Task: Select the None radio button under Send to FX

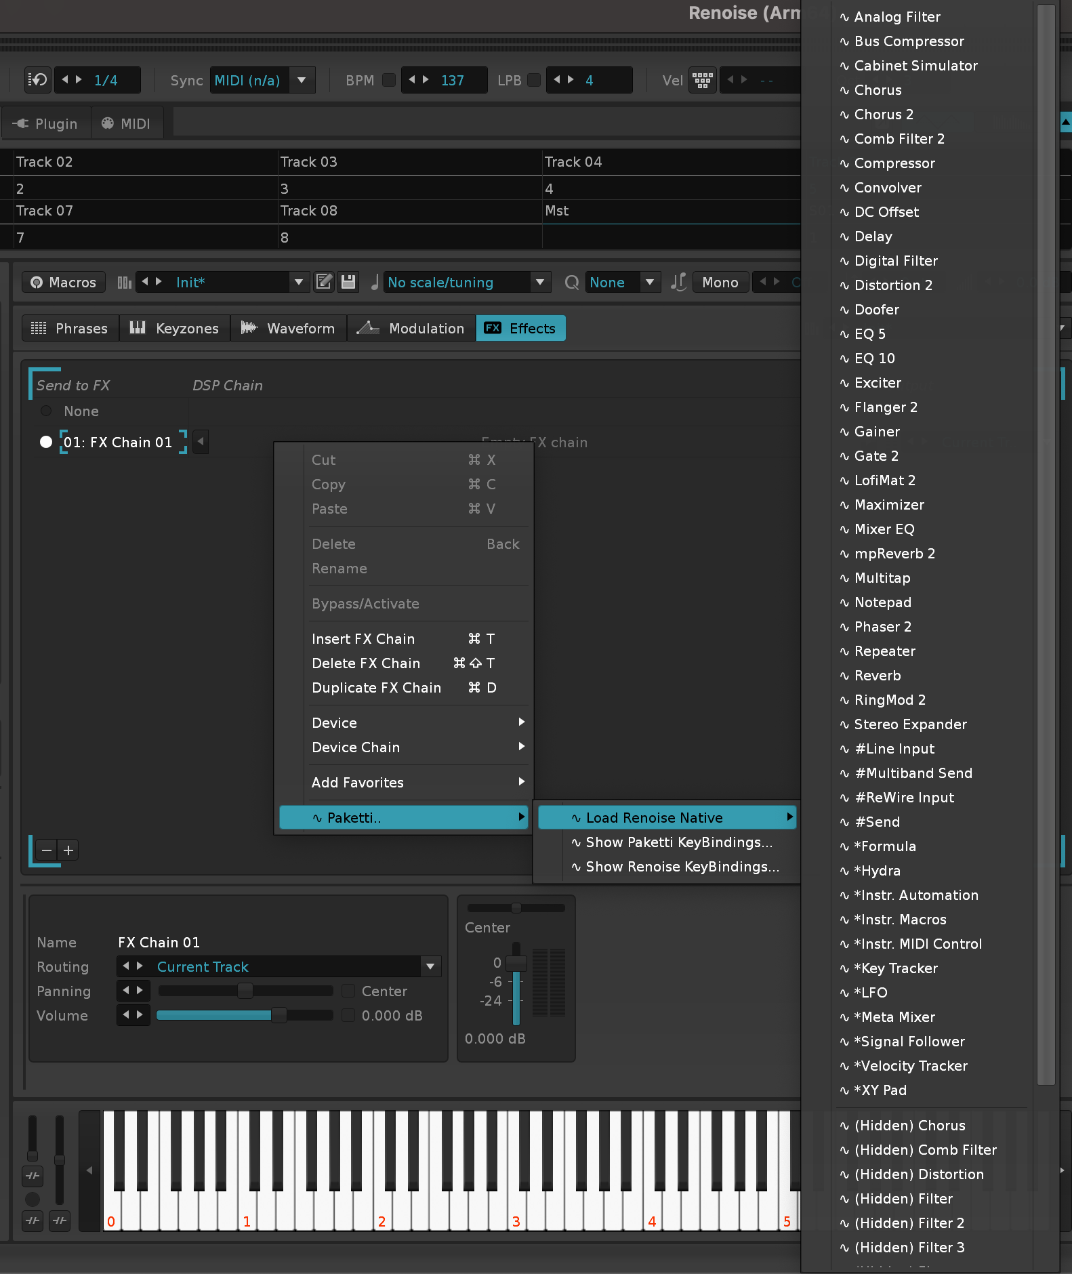Action: click(x=46, y=411)
